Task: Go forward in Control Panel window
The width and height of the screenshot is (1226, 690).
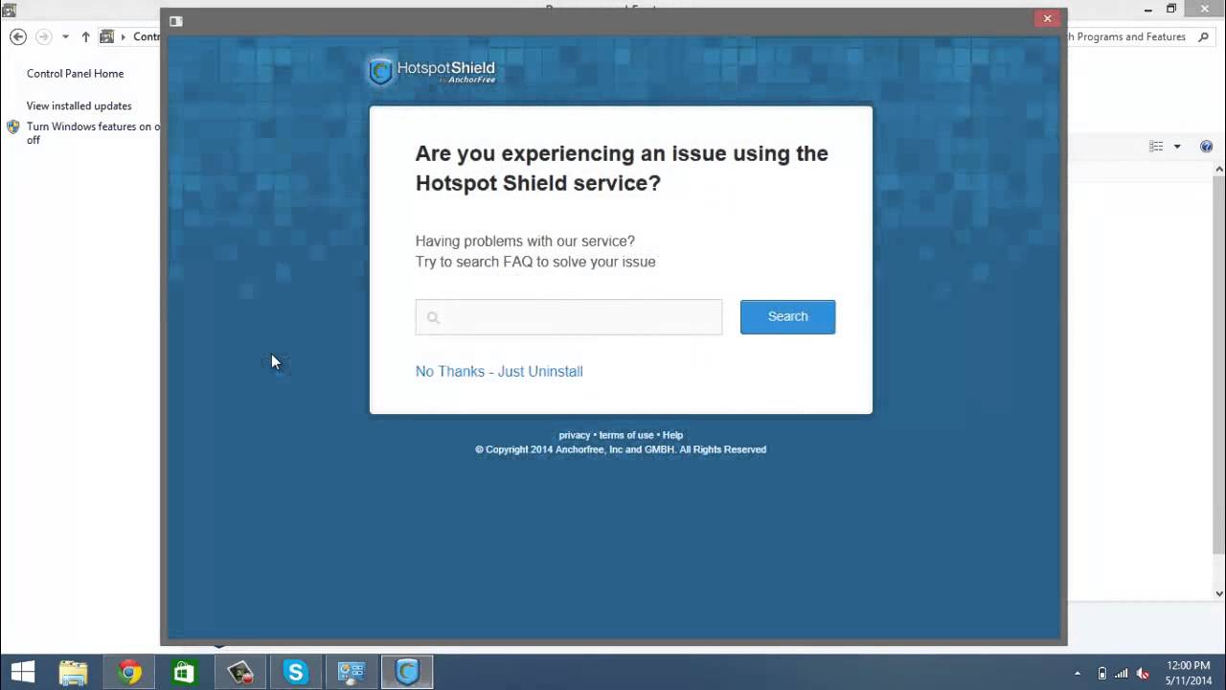Action: click(43, 36)
